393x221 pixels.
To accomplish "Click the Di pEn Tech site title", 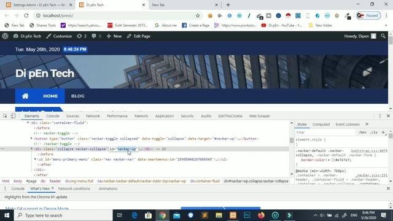I will [45, 74].
